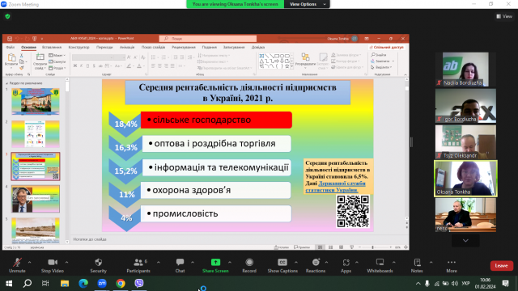Open the Chat panel

(180, 262)
